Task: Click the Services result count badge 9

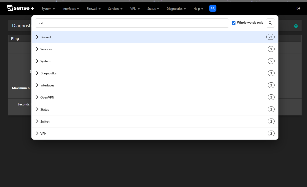Action: [271, 49]
